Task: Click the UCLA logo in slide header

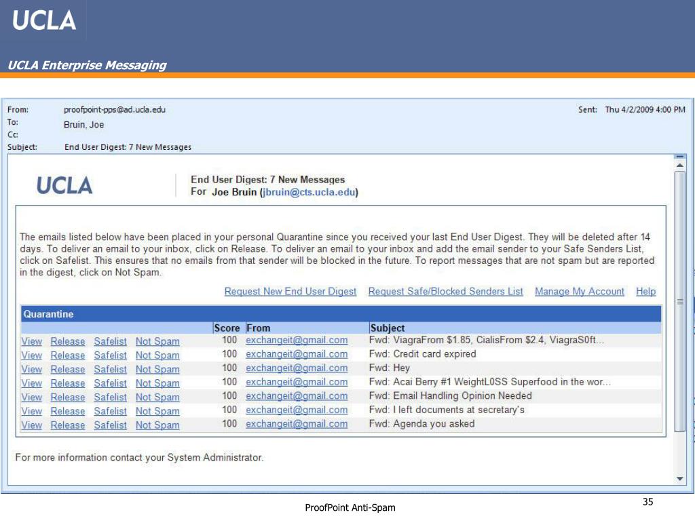Action: (x=44, y=20)
